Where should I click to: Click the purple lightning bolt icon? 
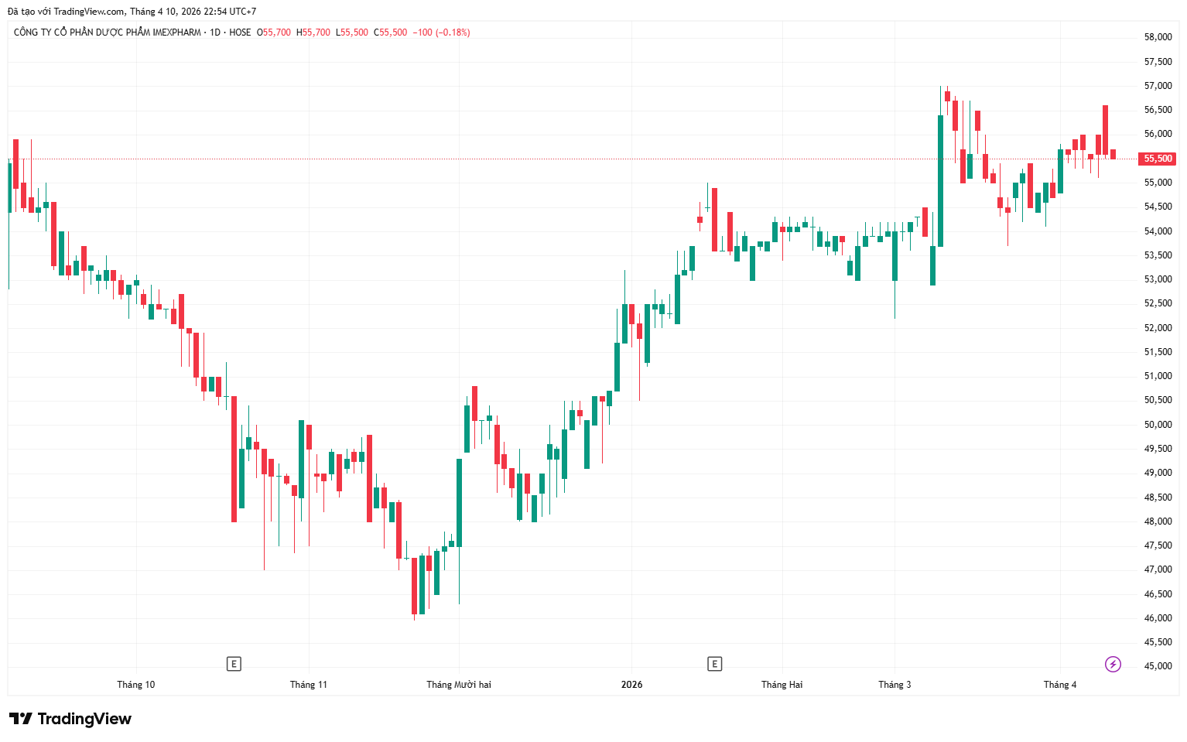tap(1113, 664)
